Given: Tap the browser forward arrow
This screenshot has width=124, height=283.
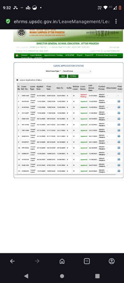Looking at the screenshot, I should [x=37, y=261].
